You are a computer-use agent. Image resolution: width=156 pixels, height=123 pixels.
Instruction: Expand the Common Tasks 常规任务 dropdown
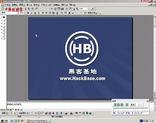(x=93, y=13)
